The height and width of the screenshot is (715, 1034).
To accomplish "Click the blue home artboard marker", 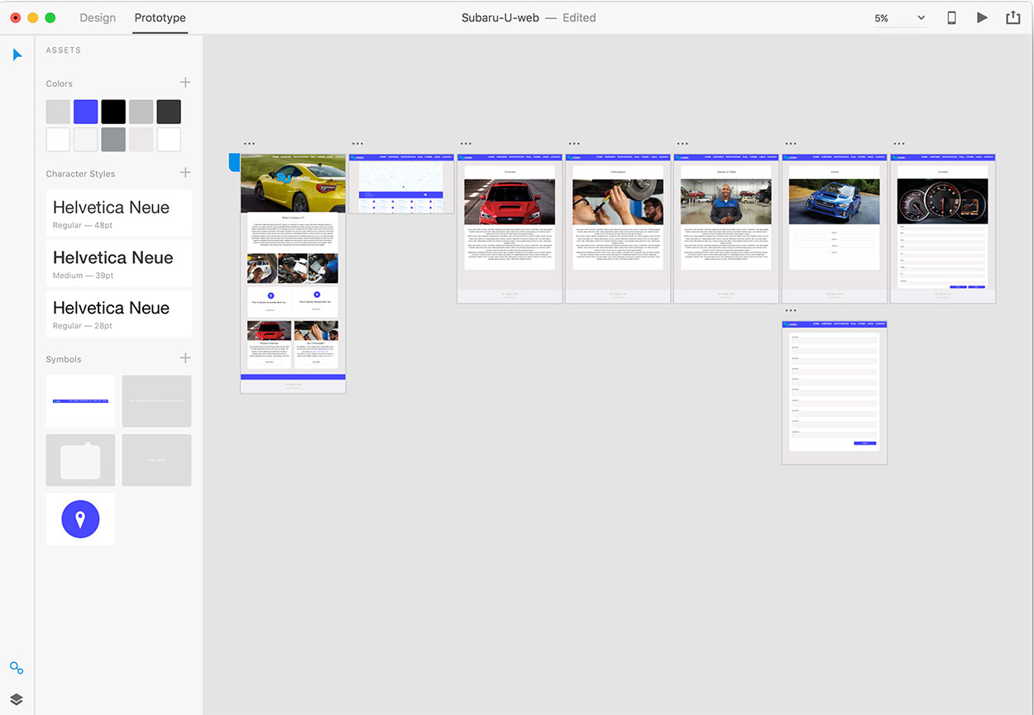I will point(234,162).
